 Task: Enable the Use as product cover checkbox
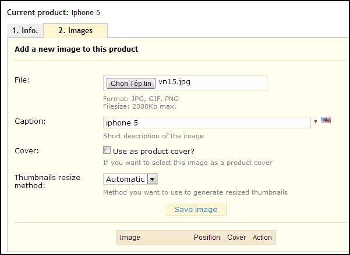pos(107,150)
